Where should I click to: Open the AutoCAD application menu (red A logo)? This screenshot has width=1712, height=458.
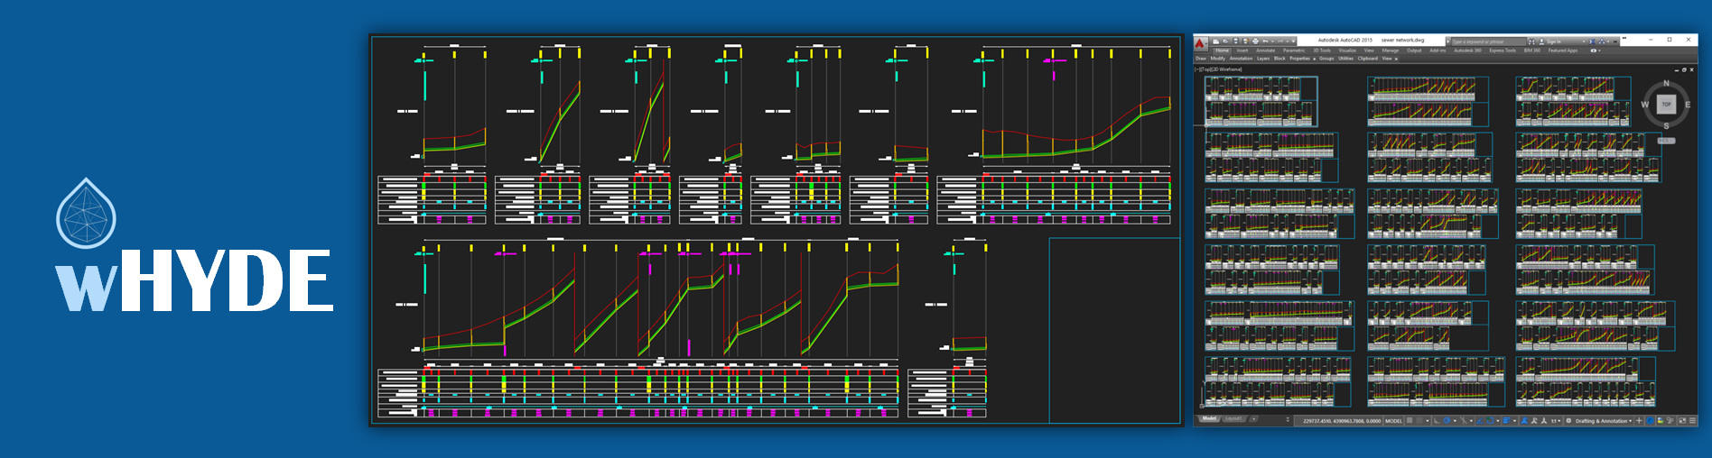(x=1200, y=41)
